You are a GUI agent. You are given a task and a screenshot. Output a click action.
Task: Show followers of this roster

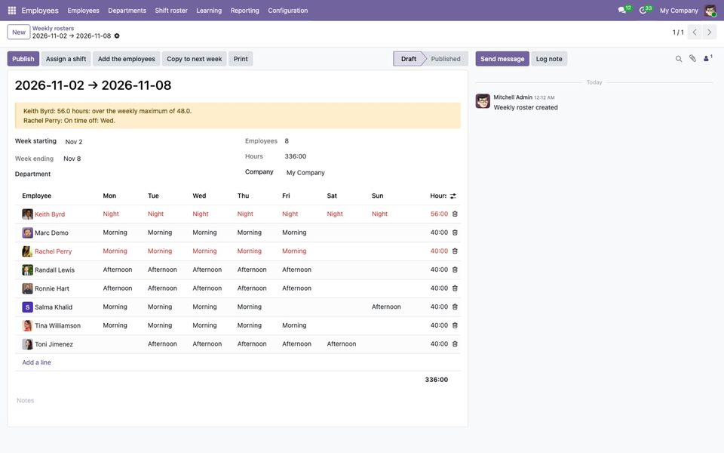pyautogui.click(x=707, y=58)
